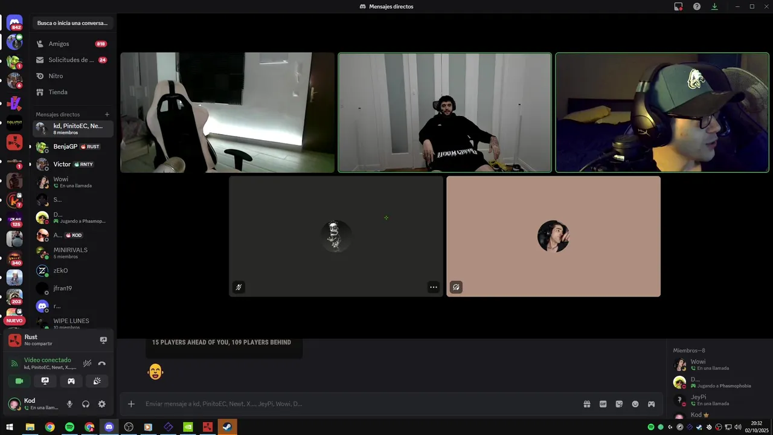Open the inbox icon in title bar
The image size is (773, 435).
(678, 6)
